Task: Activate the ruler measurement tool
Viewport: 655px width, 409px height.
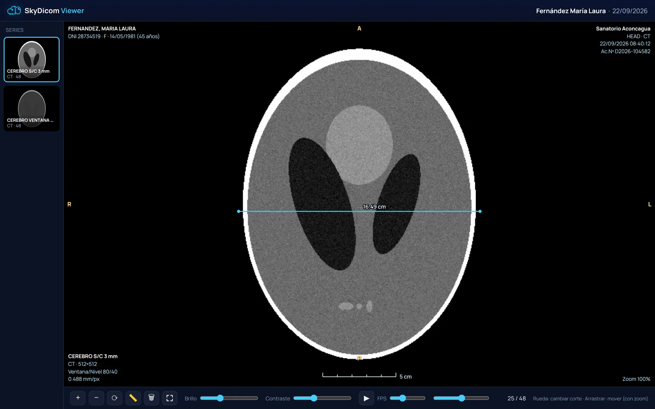Action: (133, 398)
